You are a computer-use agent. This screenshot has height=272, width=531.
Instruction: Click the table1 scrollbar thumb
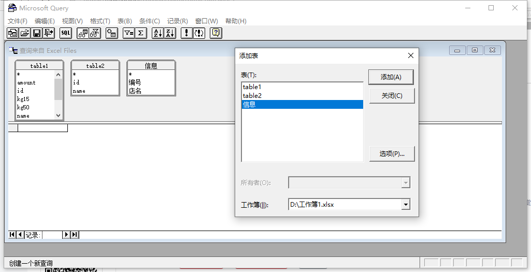point(58,89)
